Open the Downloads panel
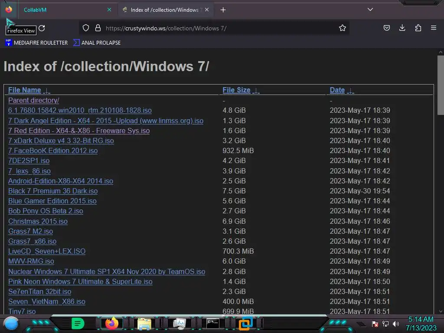Screen dimensions: 444x333 [402, 28]
